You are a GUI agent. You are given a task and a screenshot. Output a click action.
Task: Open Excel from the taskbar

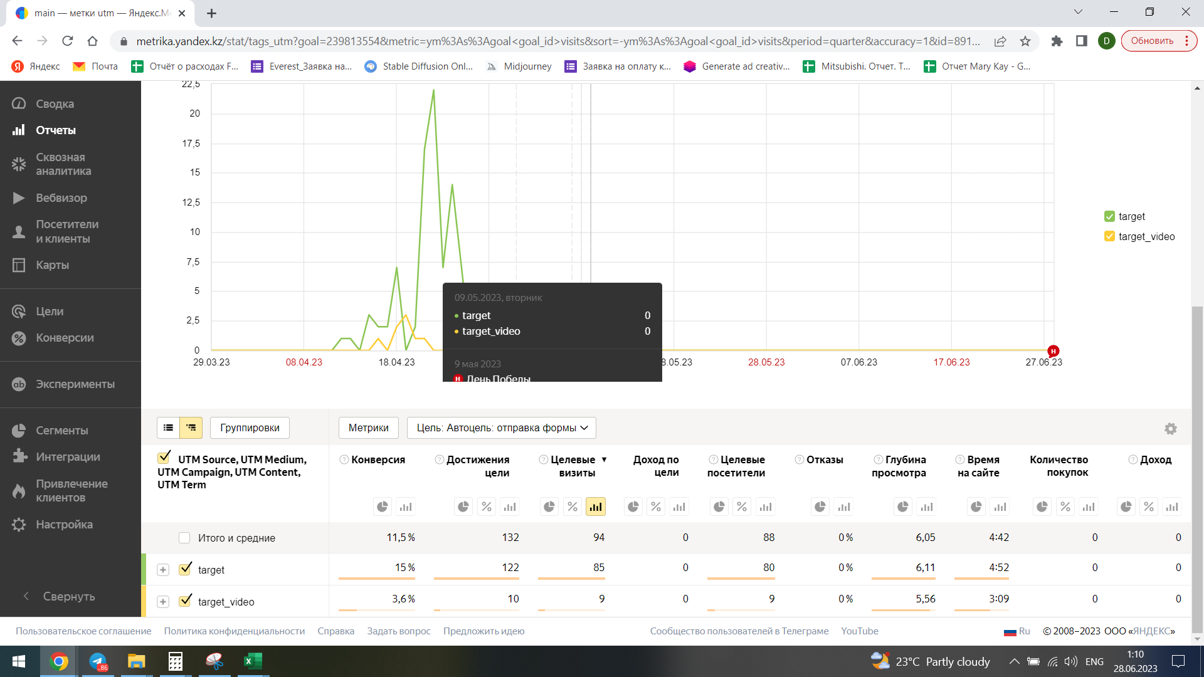click(253, 661)
